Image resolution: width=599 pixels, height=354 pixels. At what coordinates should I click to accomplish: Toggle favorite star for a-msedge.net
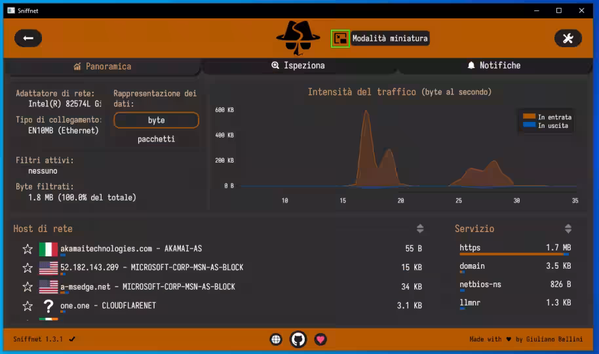coord(28,287)
